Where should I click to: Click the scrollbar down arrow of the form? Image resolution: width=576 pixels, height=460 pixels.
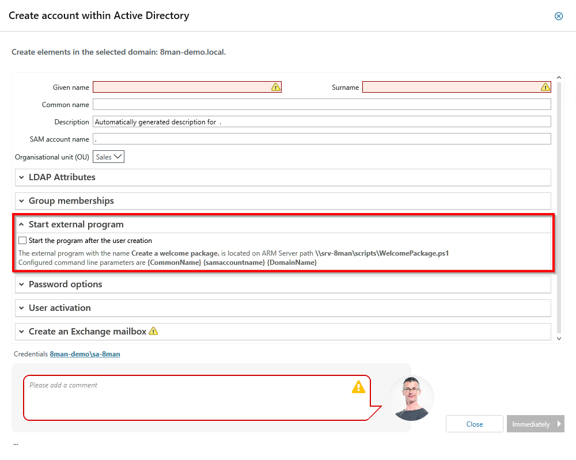(x=559, y=339)
